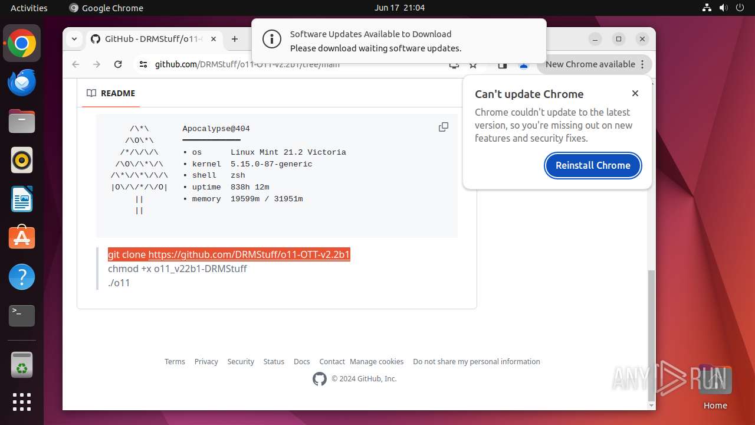Open Google Chrome app menu in top bar

[106, 8]
